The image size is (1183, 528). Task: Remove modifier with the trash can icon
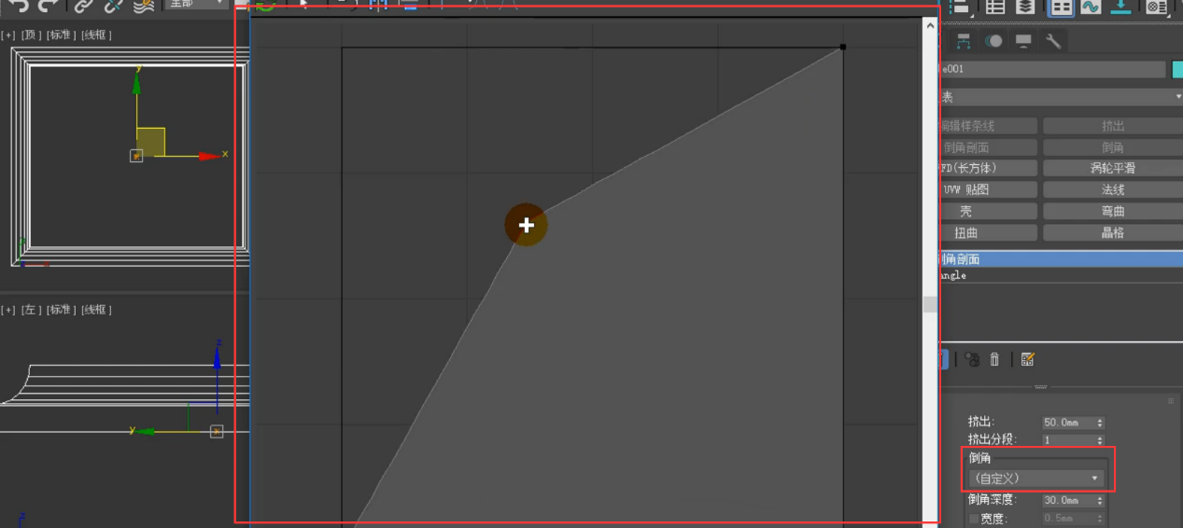point(995,359)
